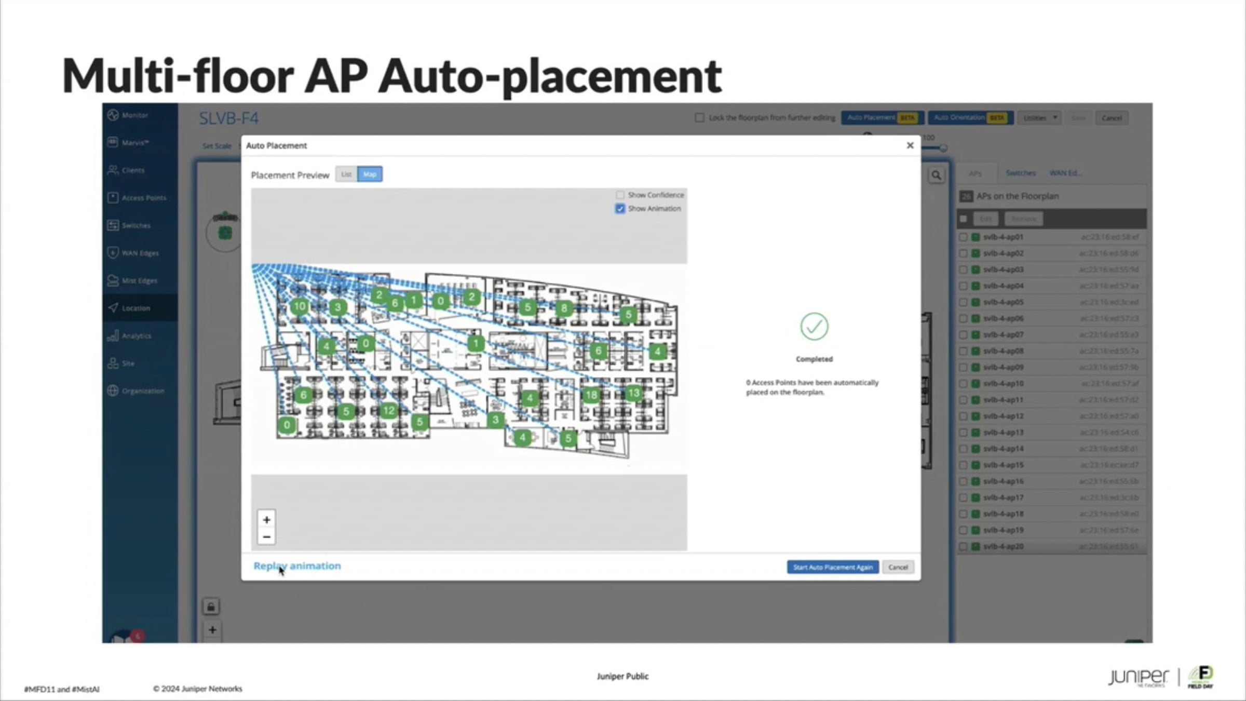Image resolution: width=1246 pixels, height=701 pixels.
Task: Check Lock the floorplan from further editing
Action: pyautogui.click(x=699, y=118)
